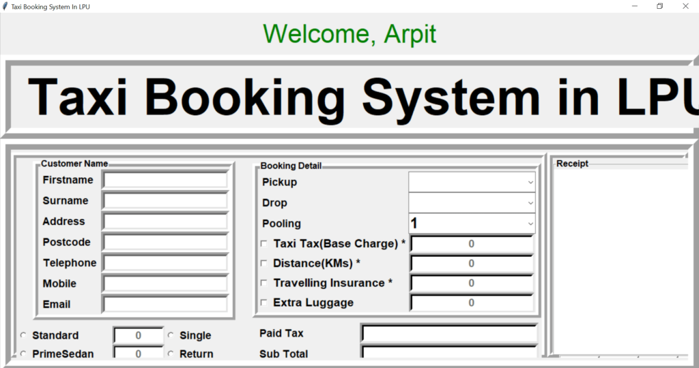
Task: Enable the Taxi Tax(Base Charge) checkbox
Action: (264, 244)
